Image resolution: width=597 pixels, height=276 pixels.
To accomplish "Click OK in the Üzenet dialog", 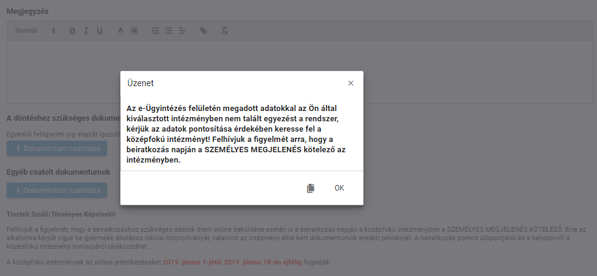I will click(x=339, y=188).
